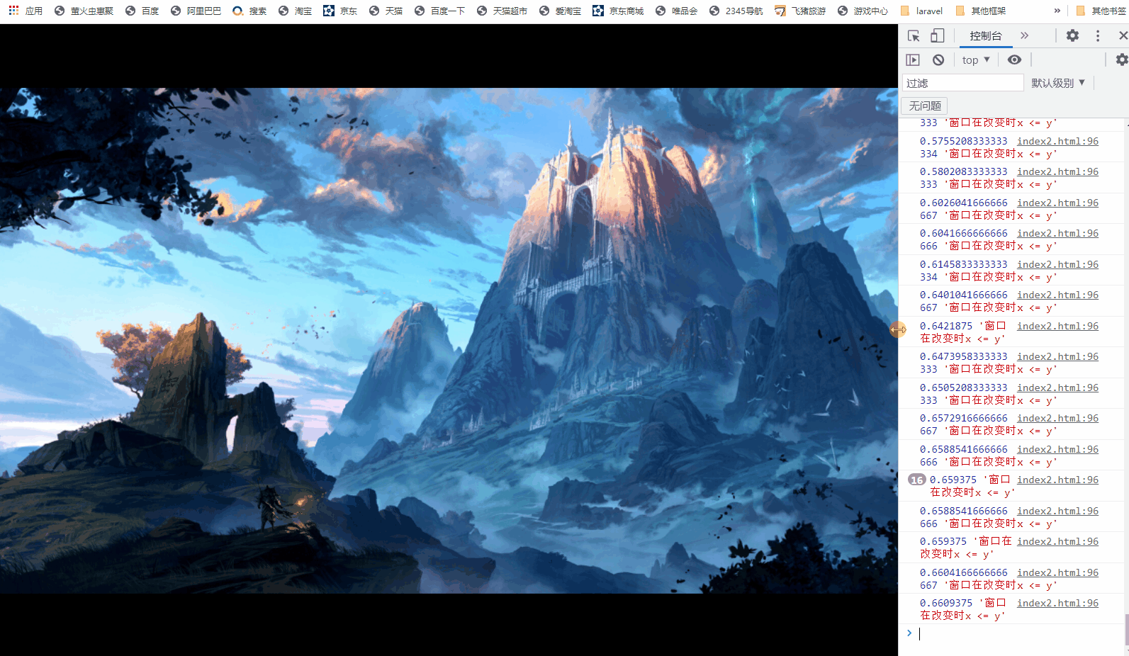Open the 唯品会 bookmark
The width and height of the screenshot is (1129, 656).
677,11
